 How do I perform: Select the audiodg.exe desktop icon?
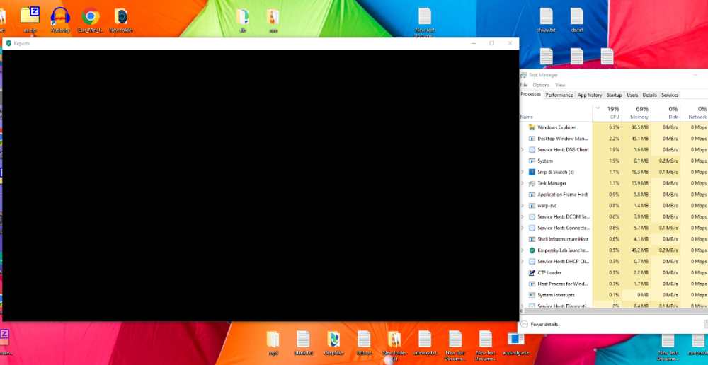pyautogui.click(x=515, y=343)
